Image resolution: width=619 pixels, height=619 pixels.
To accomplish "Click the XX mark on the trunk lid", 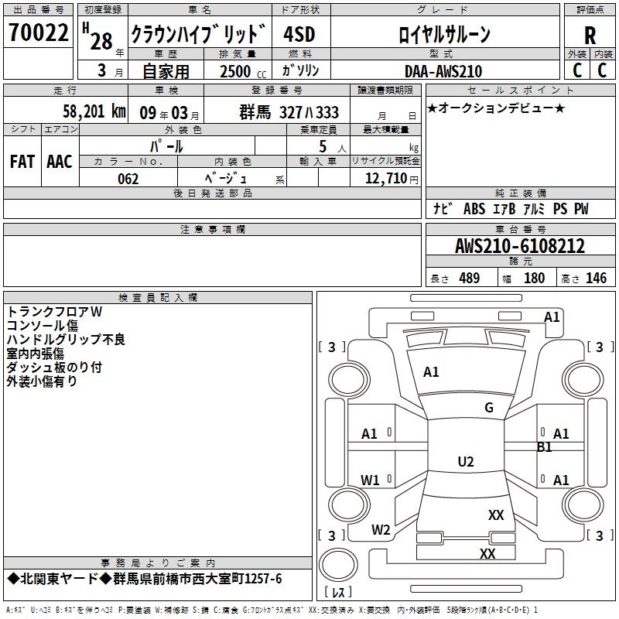I will click(x=496, y=515).
